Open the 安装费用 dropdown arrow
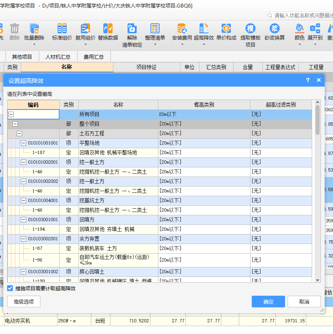Screen dimensions: 333x334 tap(182, 45)
